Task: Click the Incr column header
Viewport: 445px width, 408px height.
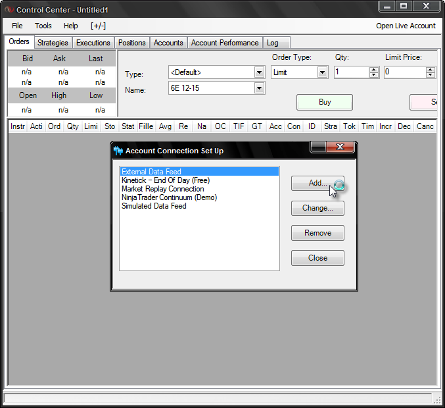Action: [385, 126]
